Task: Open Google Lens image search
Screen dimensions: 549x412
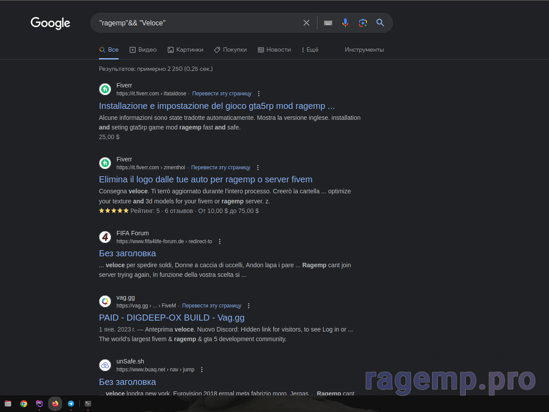Action: pyautogui.click(x=362, y=23)
